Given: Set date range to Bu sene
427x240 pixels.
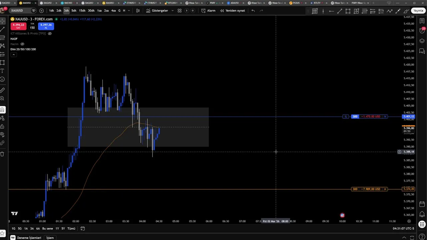Looking at the screenshot, I should point(47,228).
